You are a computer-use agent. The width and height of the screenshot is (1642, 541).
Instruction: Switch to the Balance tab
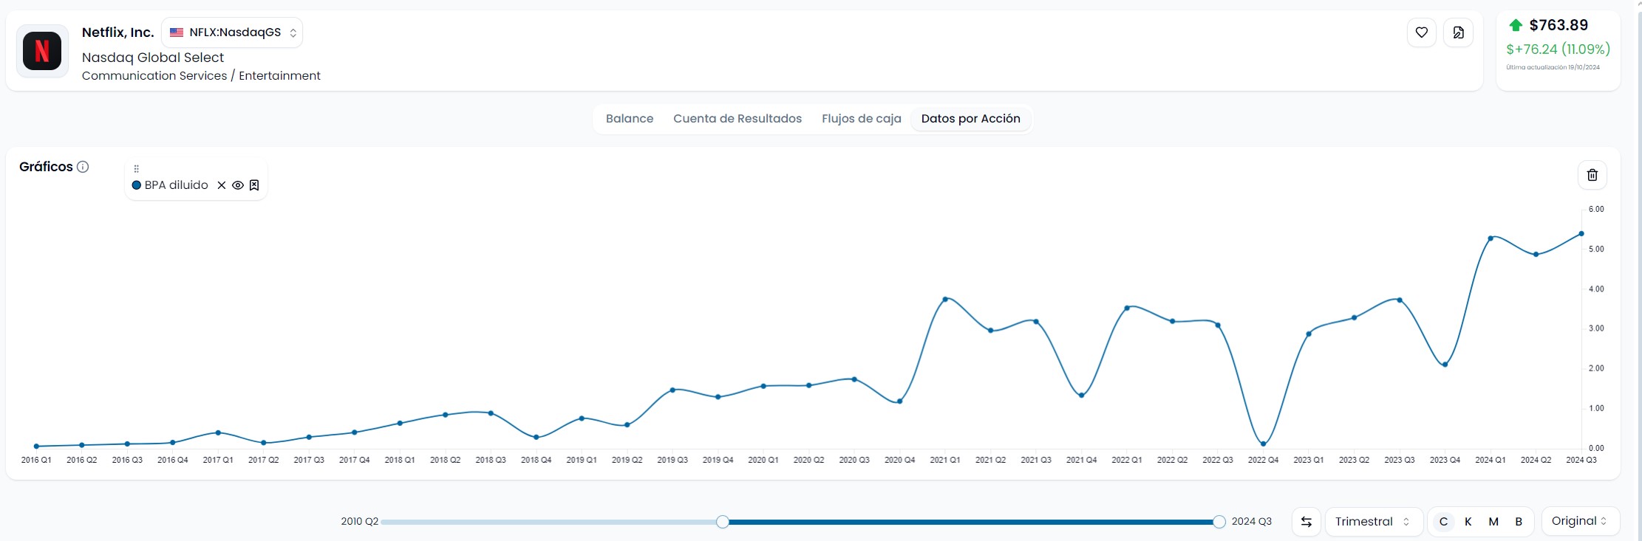click(629, 119)
